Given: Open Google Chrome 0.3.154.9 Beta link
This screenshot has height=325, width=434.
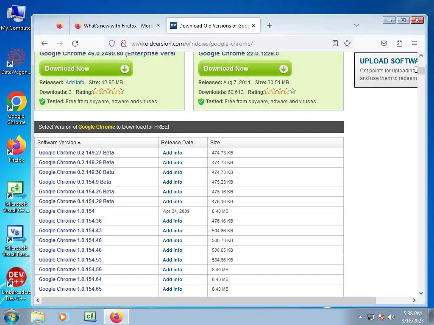Looking at the screenshot, I should tap(75, 182).
